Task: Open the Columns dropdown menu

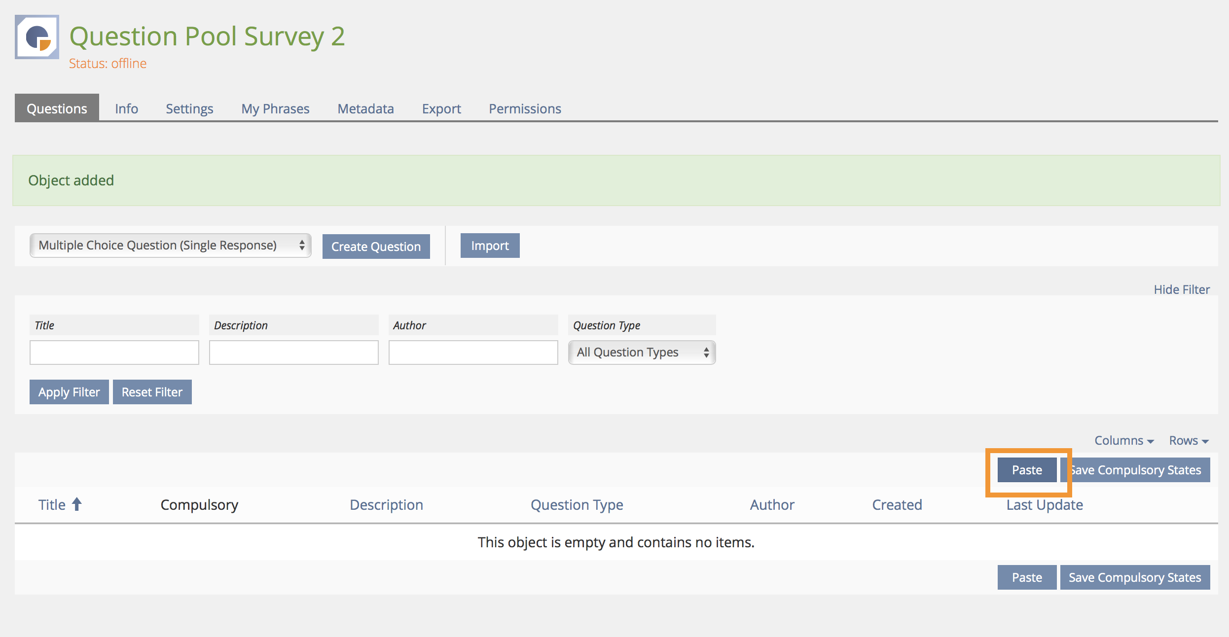Action: click(1123, 440)
